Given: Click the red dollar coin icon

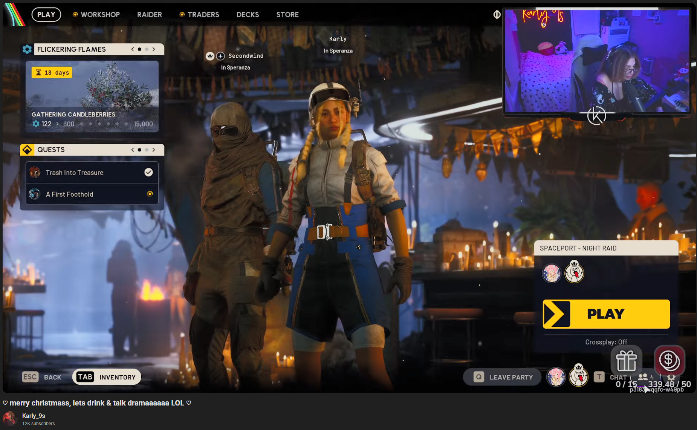Looking at the screenshot, I should point(669,360).
